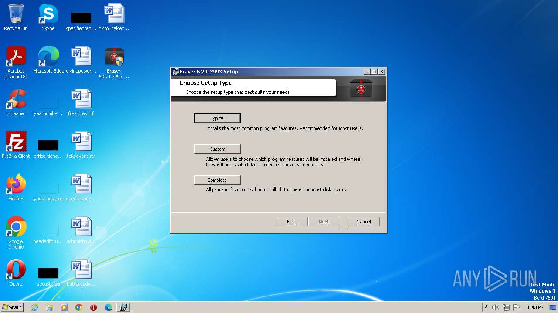Open the network tray icon
The height and width of the screenshot is (313, 558).
(506, 307)
